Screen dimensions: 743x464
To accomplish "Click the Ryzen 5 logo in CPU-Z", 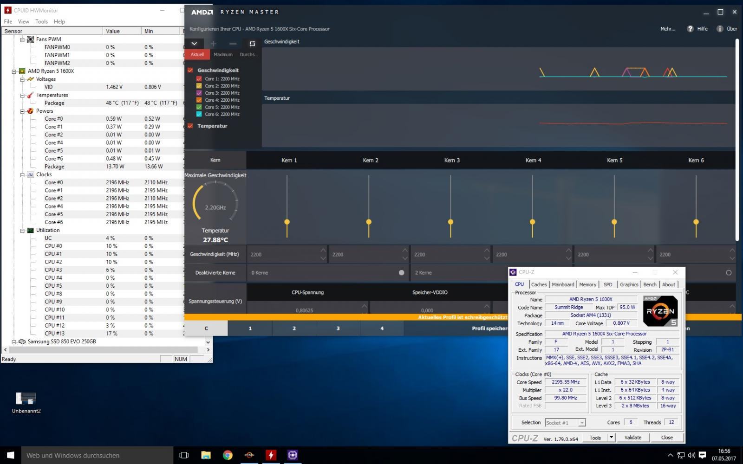I will point(660,311).
